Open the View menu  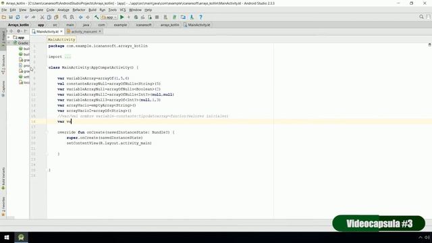pos(22,10)
